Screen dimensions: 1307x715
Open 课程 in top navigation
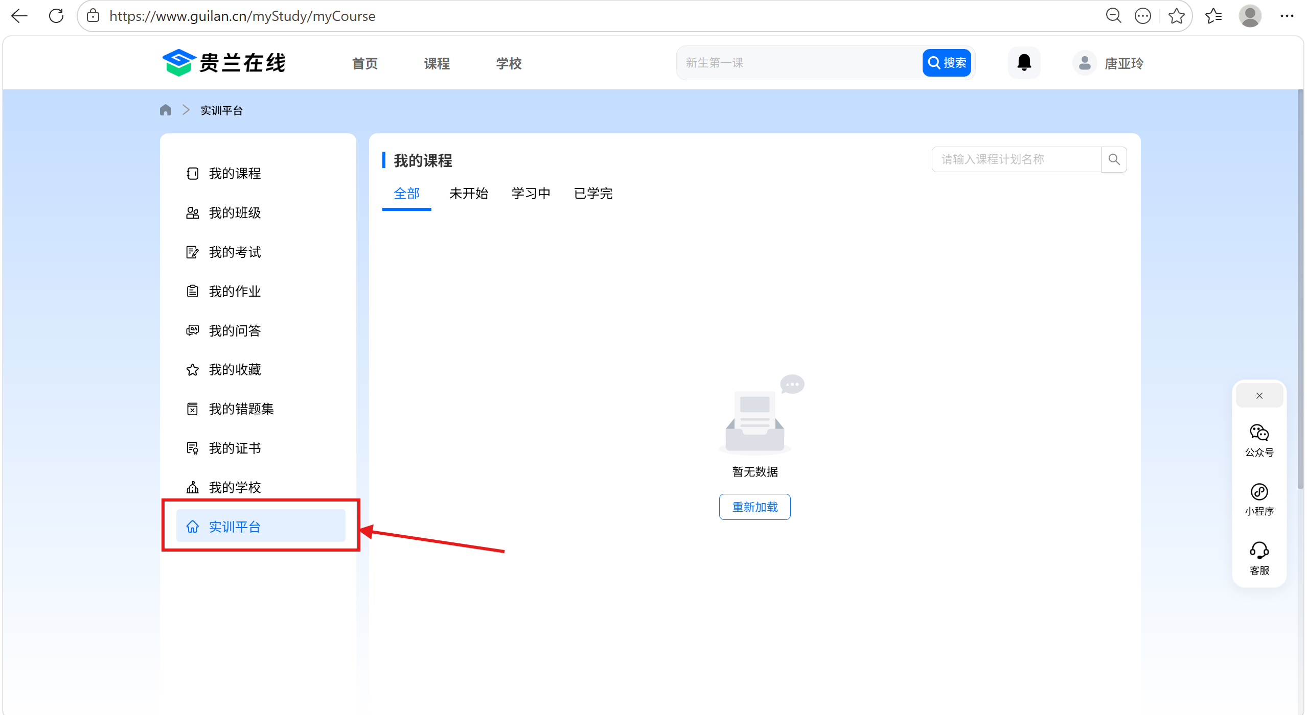click(x=437, y=63)
